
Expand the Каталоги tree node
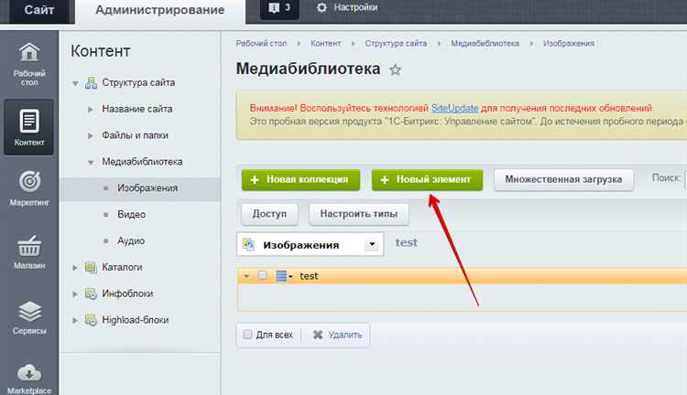[x=75, y=268]
